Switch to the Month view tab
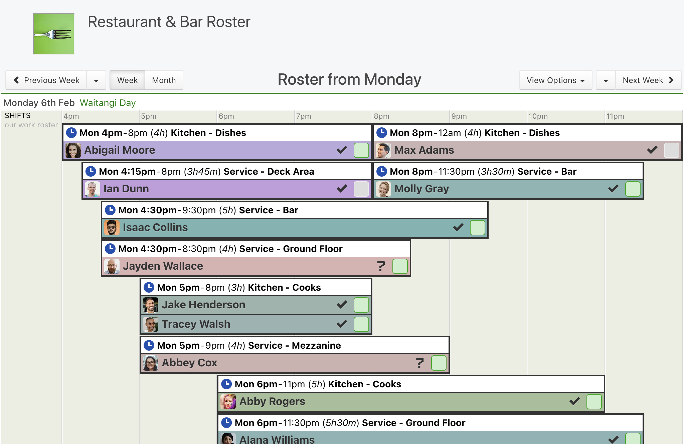The height and width of the screenshot is (444, 684). pyautogui.click(x=164, y=80)
